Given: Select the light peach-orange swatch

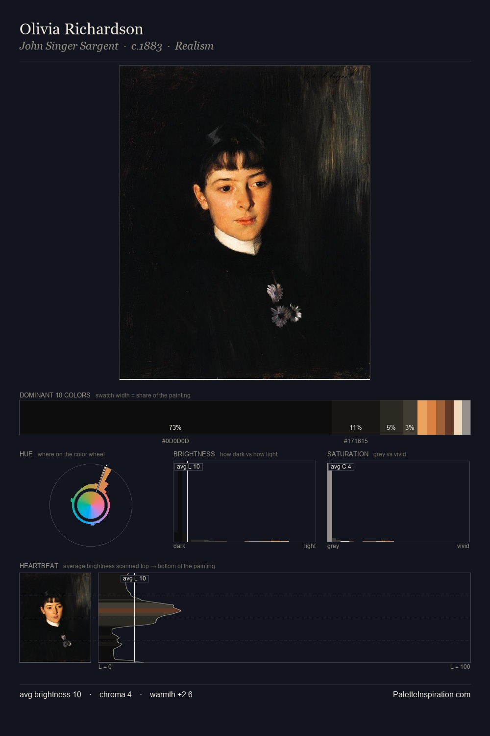Looking at the screenshot, I should pyautogui.click(x=422, y=418).
